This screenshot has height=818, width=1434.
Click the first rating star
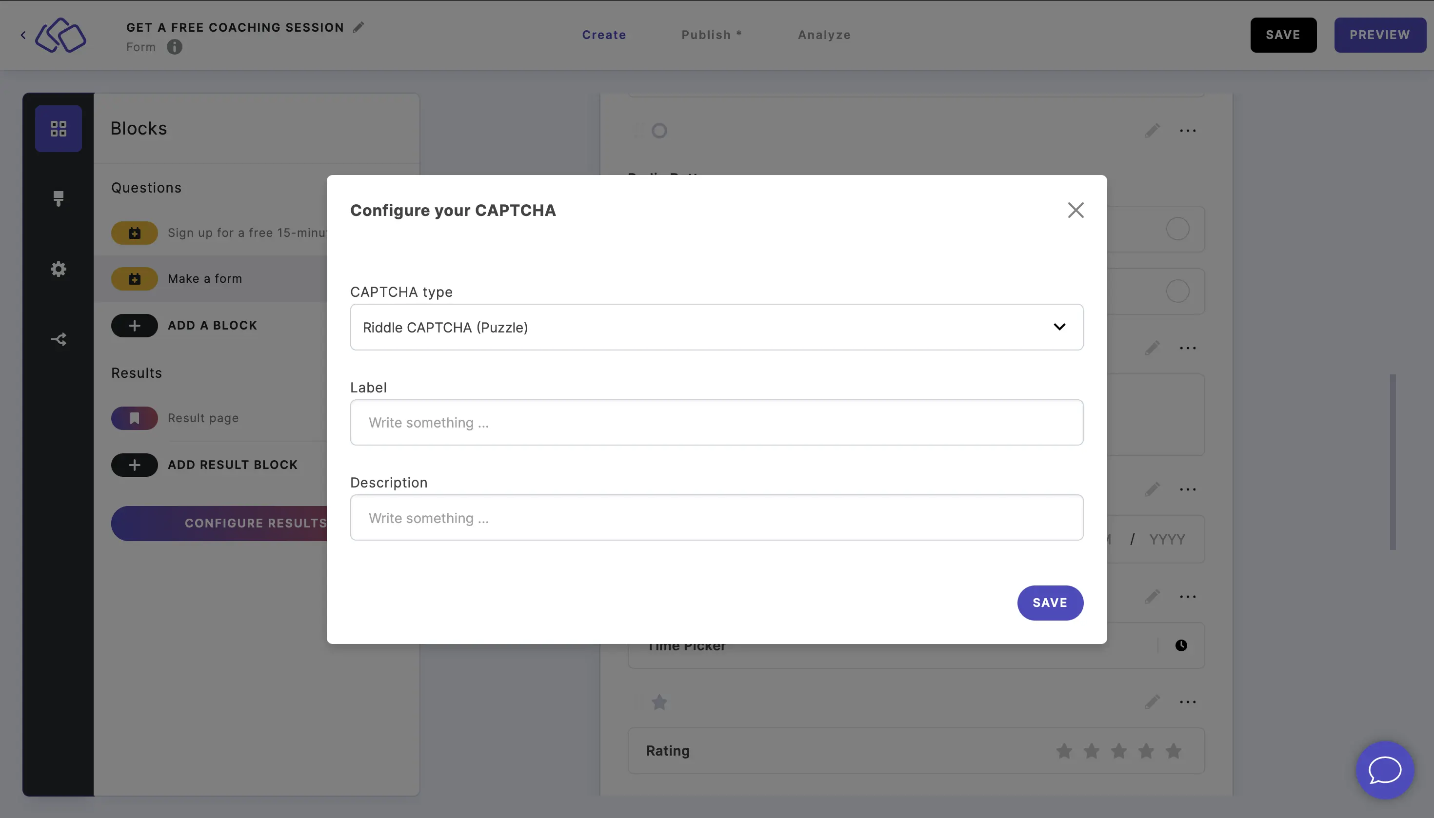coord(1064,751)
